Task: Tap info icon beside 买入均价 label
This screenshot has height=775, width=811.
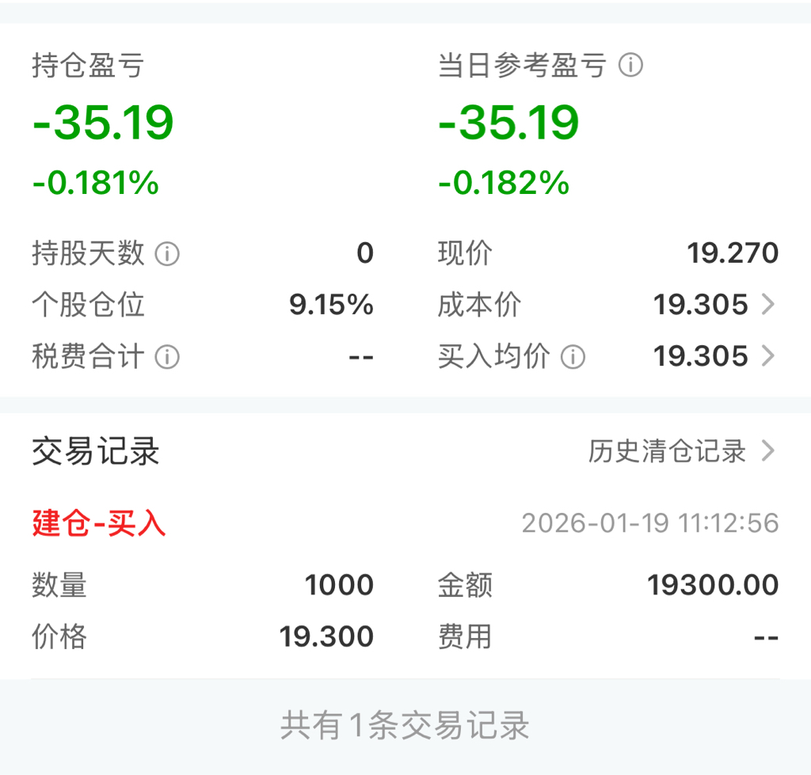Action: pyautogui.click(x=573, y=357)
